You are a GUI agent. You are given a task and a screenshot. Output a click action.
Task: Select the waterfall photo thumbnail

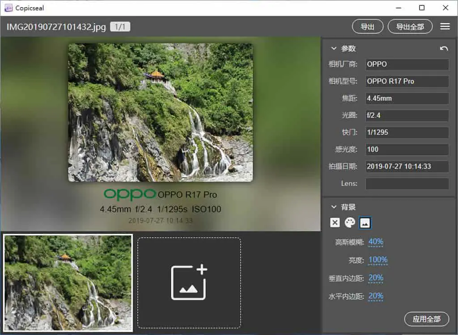[68, 283]
